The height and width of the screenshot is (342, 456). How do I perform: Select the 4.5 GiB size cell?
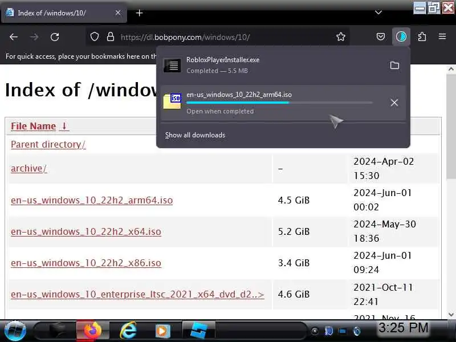(x=310, y=200)
